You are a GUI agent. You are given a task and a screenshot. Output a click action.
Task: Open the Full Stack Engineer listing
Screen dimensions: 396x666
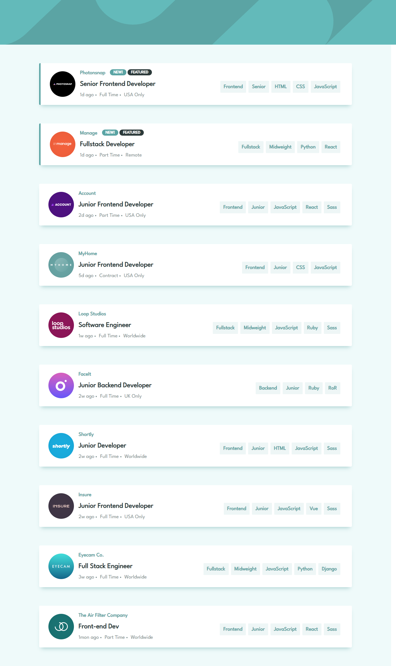105,566
